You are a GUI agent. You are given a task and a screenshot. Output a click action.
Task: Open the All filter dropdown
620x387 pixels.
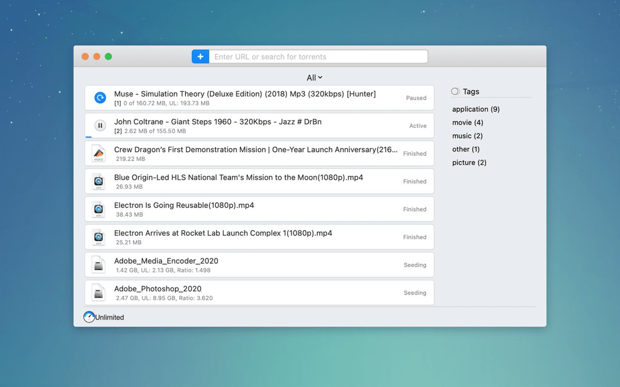pyautogui.click(x=314, y=78)
